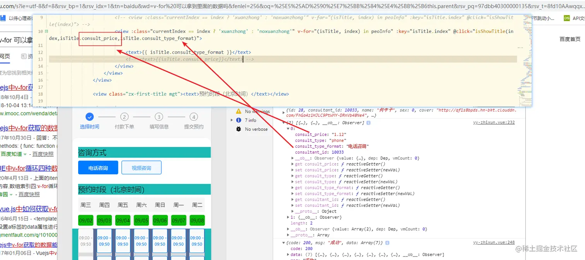Click the info badge after "data: Array(7)}"
585x260 pixels.
tap(387, 243)
